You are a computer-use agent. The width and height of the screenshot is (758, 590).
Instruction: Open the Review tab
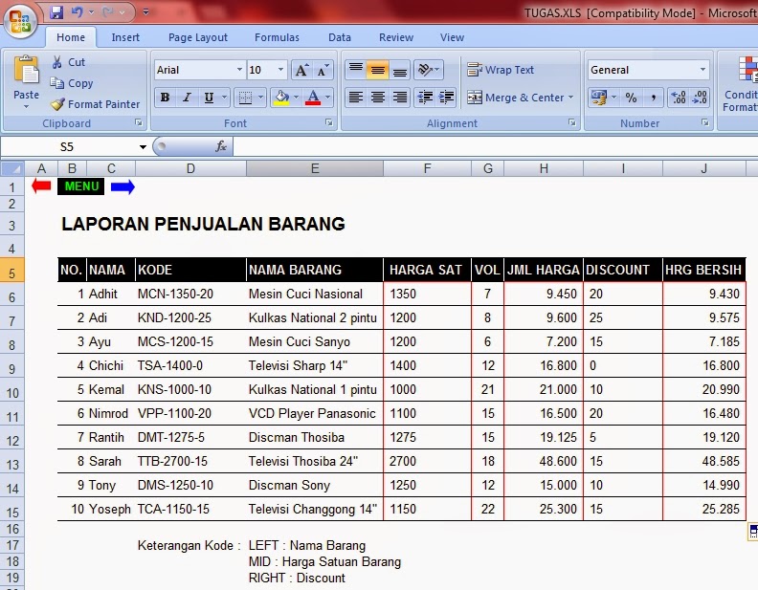click(396, 37)
